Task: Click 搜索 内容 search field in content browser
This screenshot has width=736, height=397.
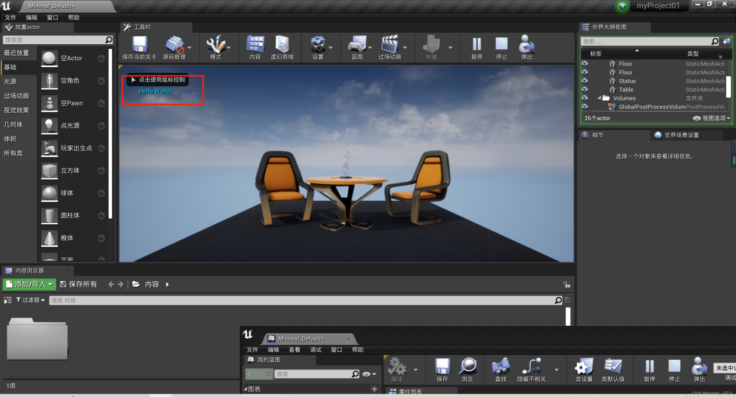Action: click(305, 300)
